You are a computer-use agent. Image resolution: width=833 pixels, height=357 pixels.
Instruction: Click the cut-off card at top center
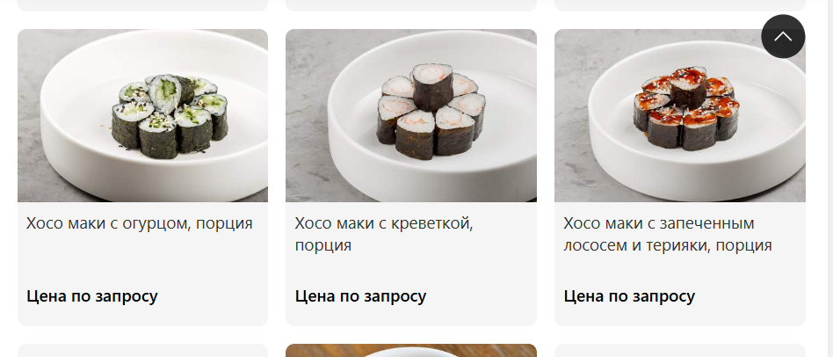(411, 5)
